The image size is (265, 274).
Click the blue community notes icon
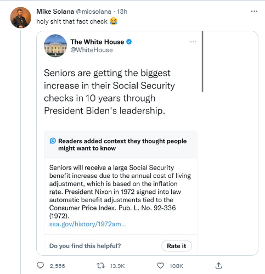(x=53, y=141)
